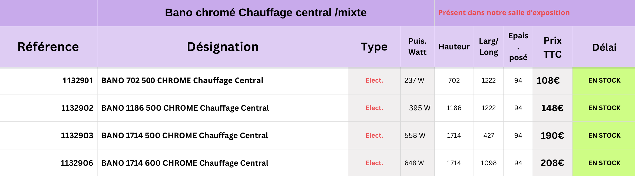Click EN STOCK badge in first row
This screenshot has height=176, width=635.
(x=604, y=80)
